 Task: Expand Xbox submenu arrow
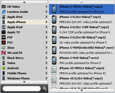(46, 48)
